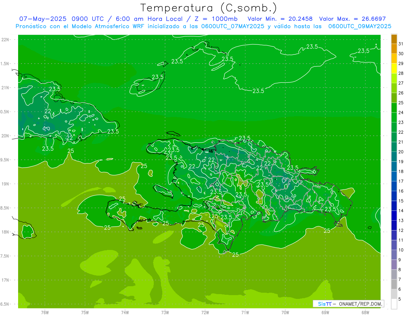Viewport: 410px width, 317px height.
Task: Click the 76W longitude label
Action: click(x=45, y=313)
